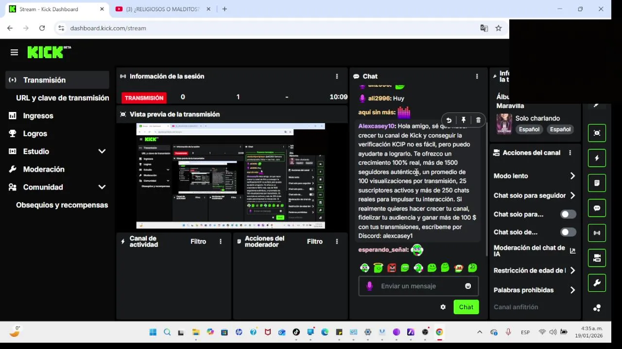Click the three-dots cluster icon at toolbar bottom
Viewport: 622px width, 349px height.
click(x=597, y=308)
